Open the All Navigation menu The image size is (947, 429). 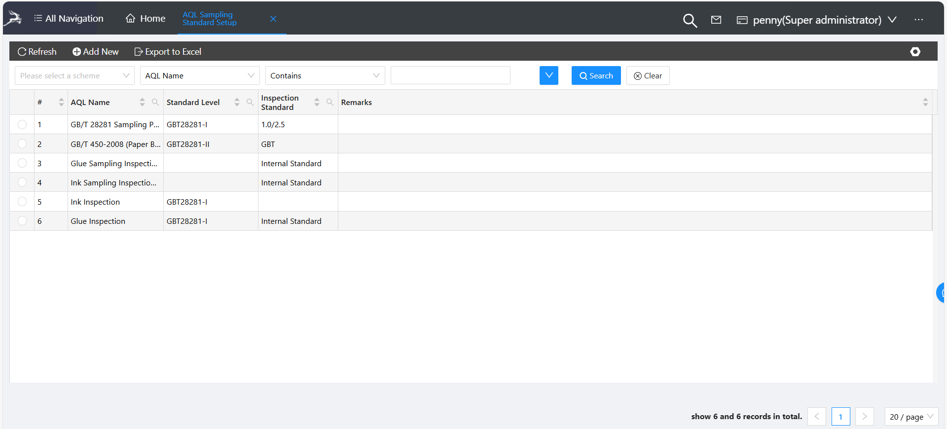[x=69, y=18]
